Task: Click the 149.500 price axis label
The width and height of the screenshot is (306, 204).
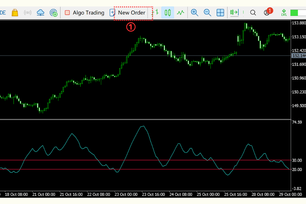Action: (x=299, y=106)
